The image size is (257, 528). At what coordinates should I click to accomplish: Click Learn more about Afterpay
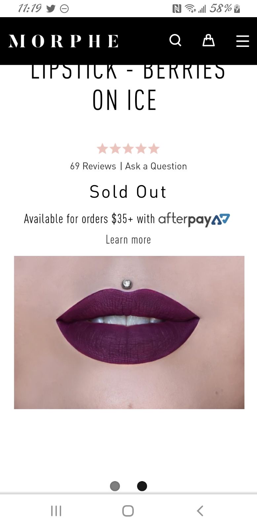click(128, 239)
